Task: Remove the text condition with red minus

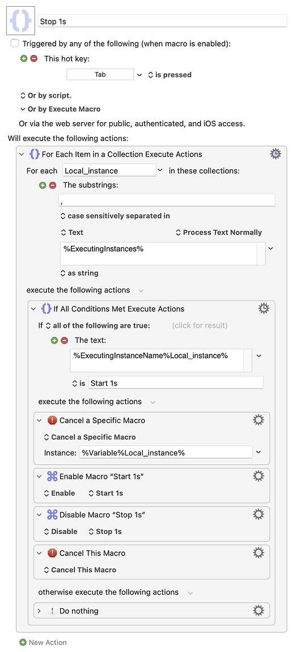Action: pos(64,340)
